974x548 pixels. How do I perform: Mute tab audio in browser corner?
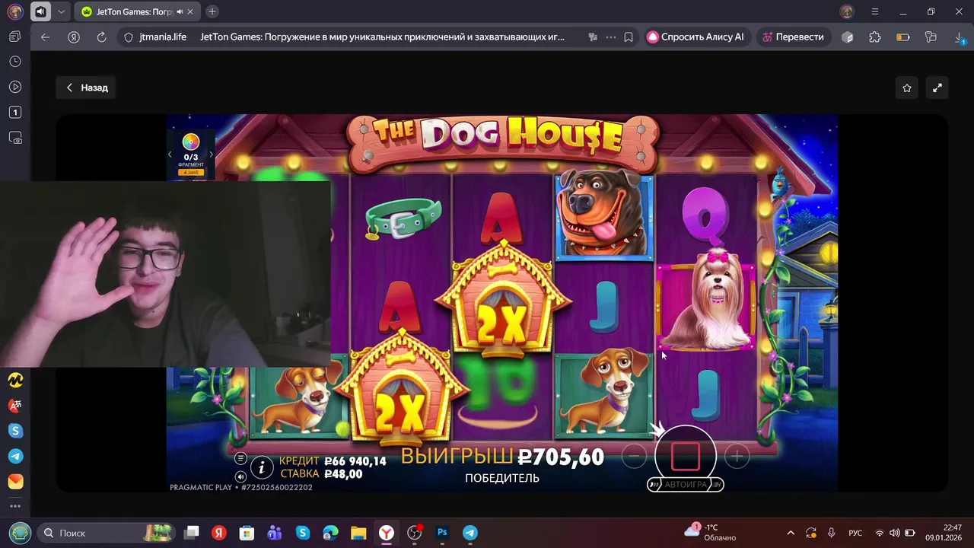pyautogui.click(x=40, y=11)
